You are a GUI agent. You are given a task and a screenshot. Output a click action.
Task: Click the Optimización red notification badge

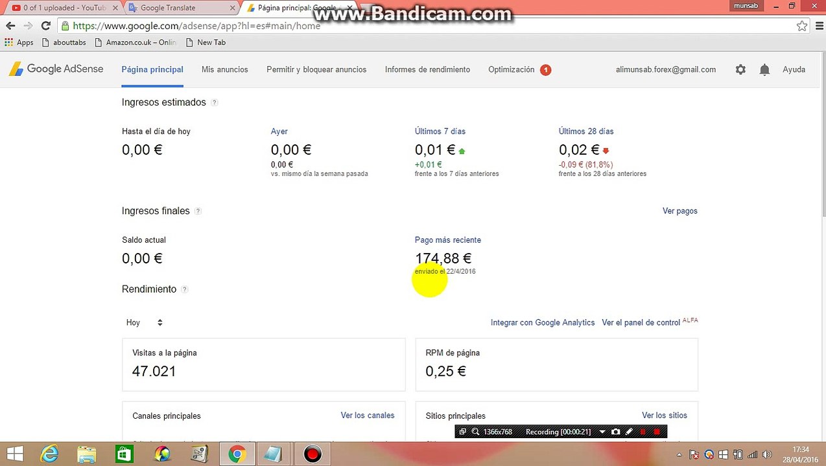coord(545,70)
